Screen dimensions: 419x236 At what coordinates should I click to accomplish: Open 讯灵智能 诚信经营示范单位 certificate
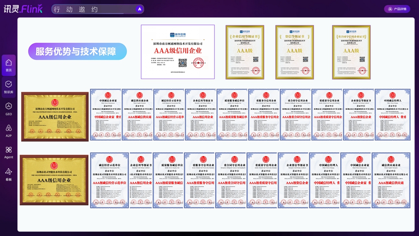pyautogui.click(x=109, y=180)
